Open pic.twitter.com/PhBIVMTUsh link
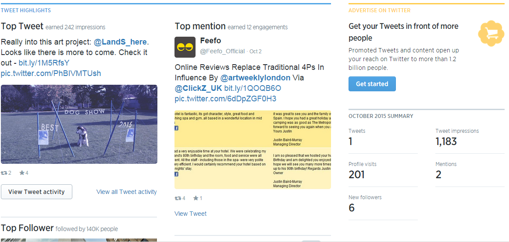The width and height of the screenshot is (509, 242). click(x=51, y=73)
